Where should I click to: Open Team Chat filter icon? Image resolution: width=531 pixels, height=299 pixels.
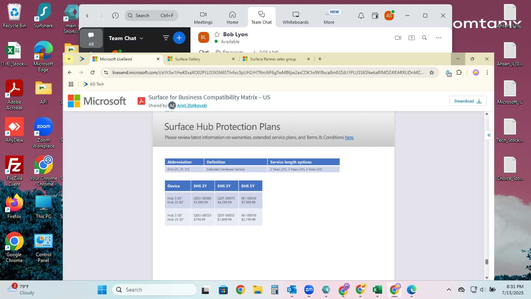pyautogui.click(x=166, y=38)
